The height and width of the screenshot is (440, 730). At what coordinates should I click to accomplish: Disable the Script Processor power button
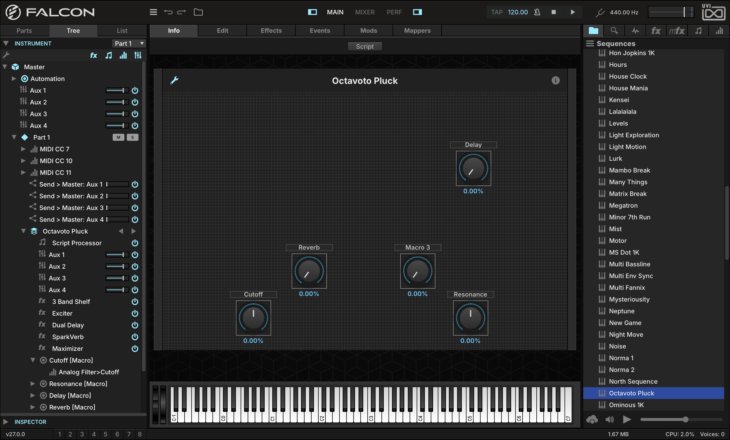click(135, 243)
